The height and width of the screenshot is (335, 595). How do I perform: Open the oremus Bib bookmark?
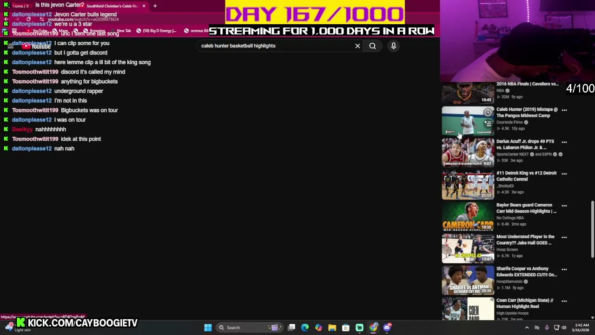[x=196, y=31]
